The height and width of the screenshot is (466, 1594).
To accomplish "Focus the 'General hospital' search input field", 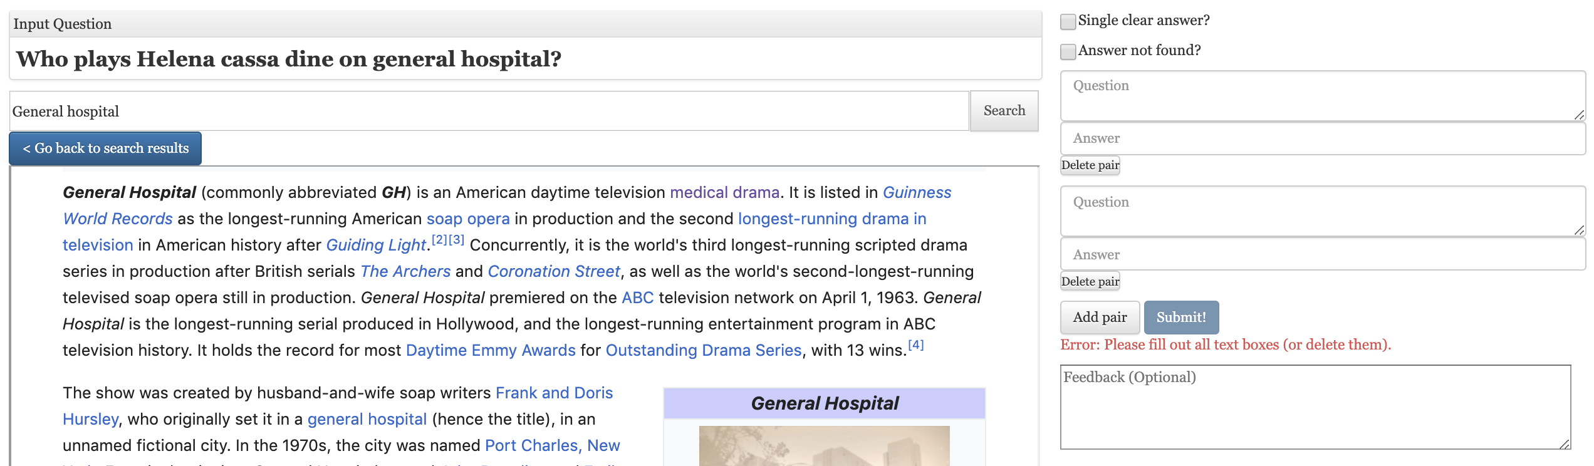I will [x=489, y=111].
